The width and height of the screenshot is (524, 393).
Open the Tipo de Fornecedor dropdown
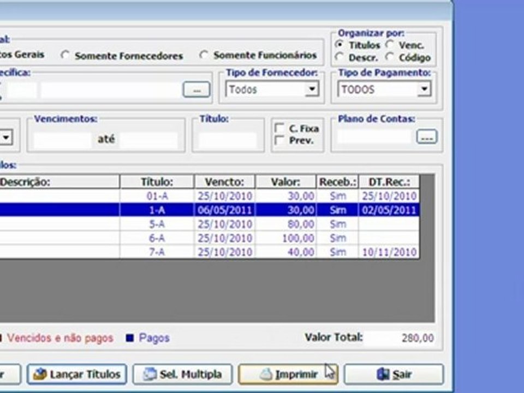312,89
